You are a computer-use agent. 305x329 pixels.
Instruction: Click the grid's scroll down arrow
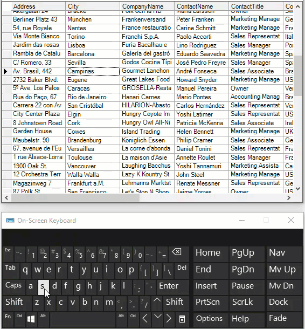coord(297,189)
